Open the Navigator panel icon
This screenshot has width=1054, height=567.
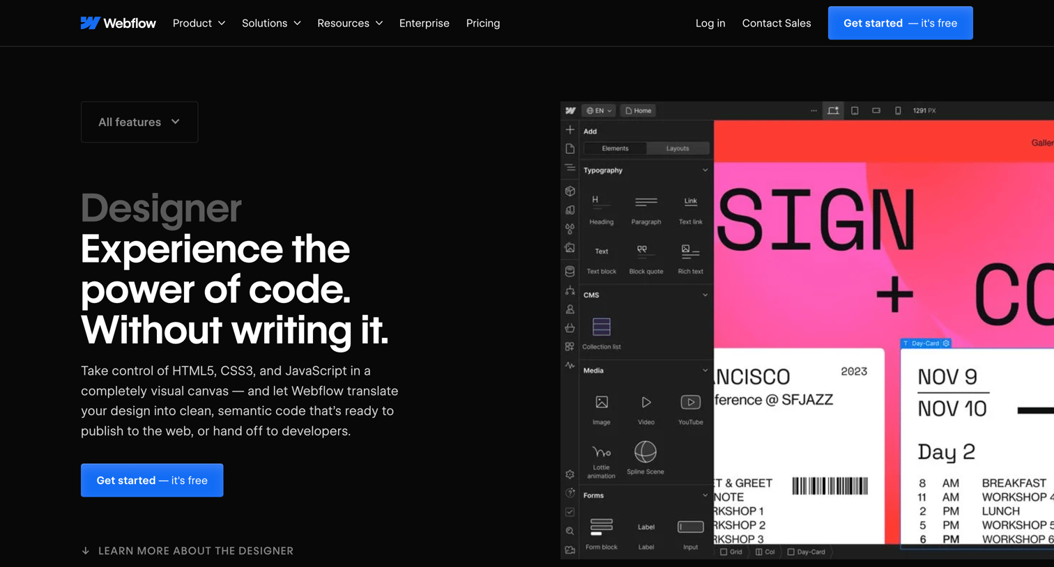[570, 168]
